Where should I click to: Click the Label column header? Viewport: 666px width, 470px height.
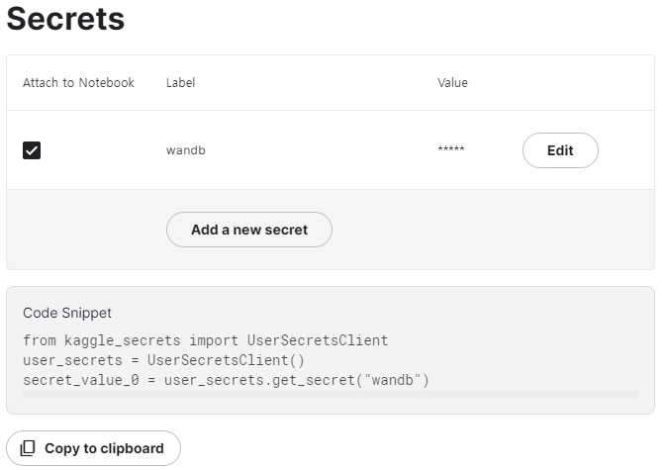180,83
